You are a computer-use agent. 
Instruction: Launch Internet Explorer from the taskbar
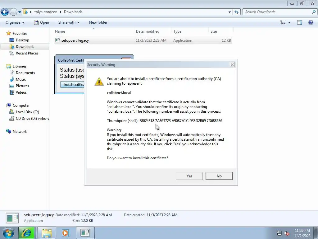click(x=26, y=233)
